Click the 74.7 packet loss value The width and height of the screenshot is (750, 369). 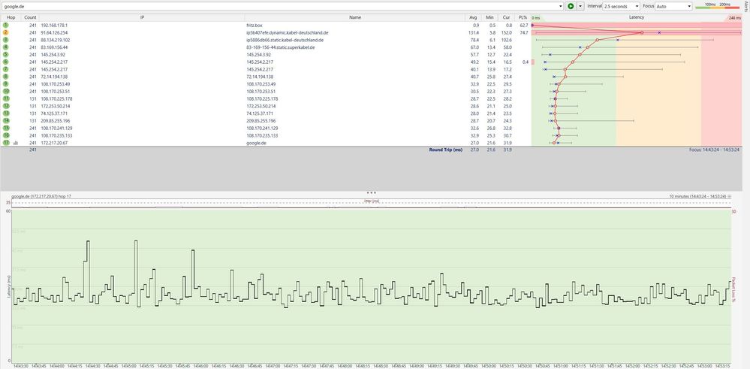point(524,32)
